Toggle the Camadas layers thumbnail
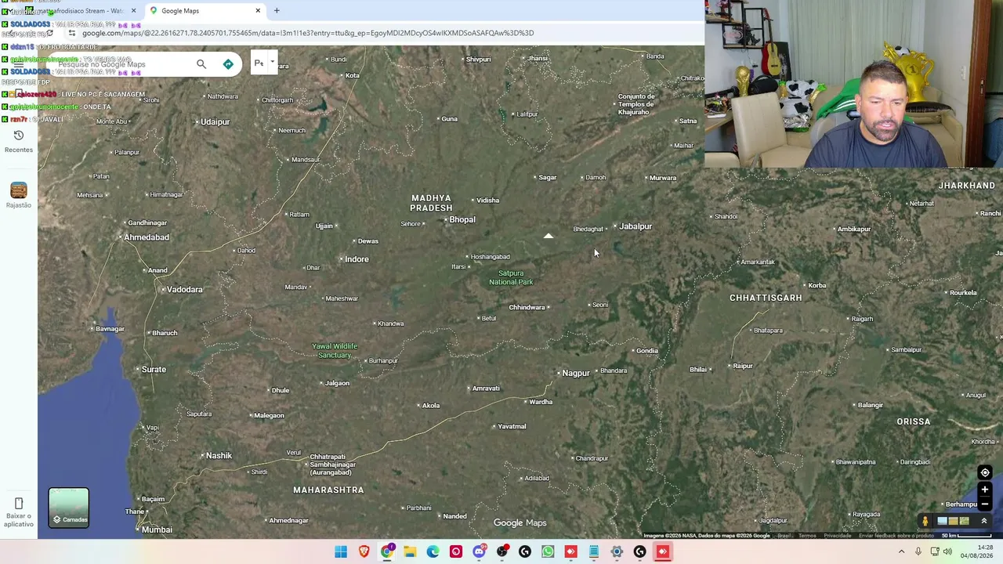The width and height of the screenshot is (1003, 564). point(69,508)
